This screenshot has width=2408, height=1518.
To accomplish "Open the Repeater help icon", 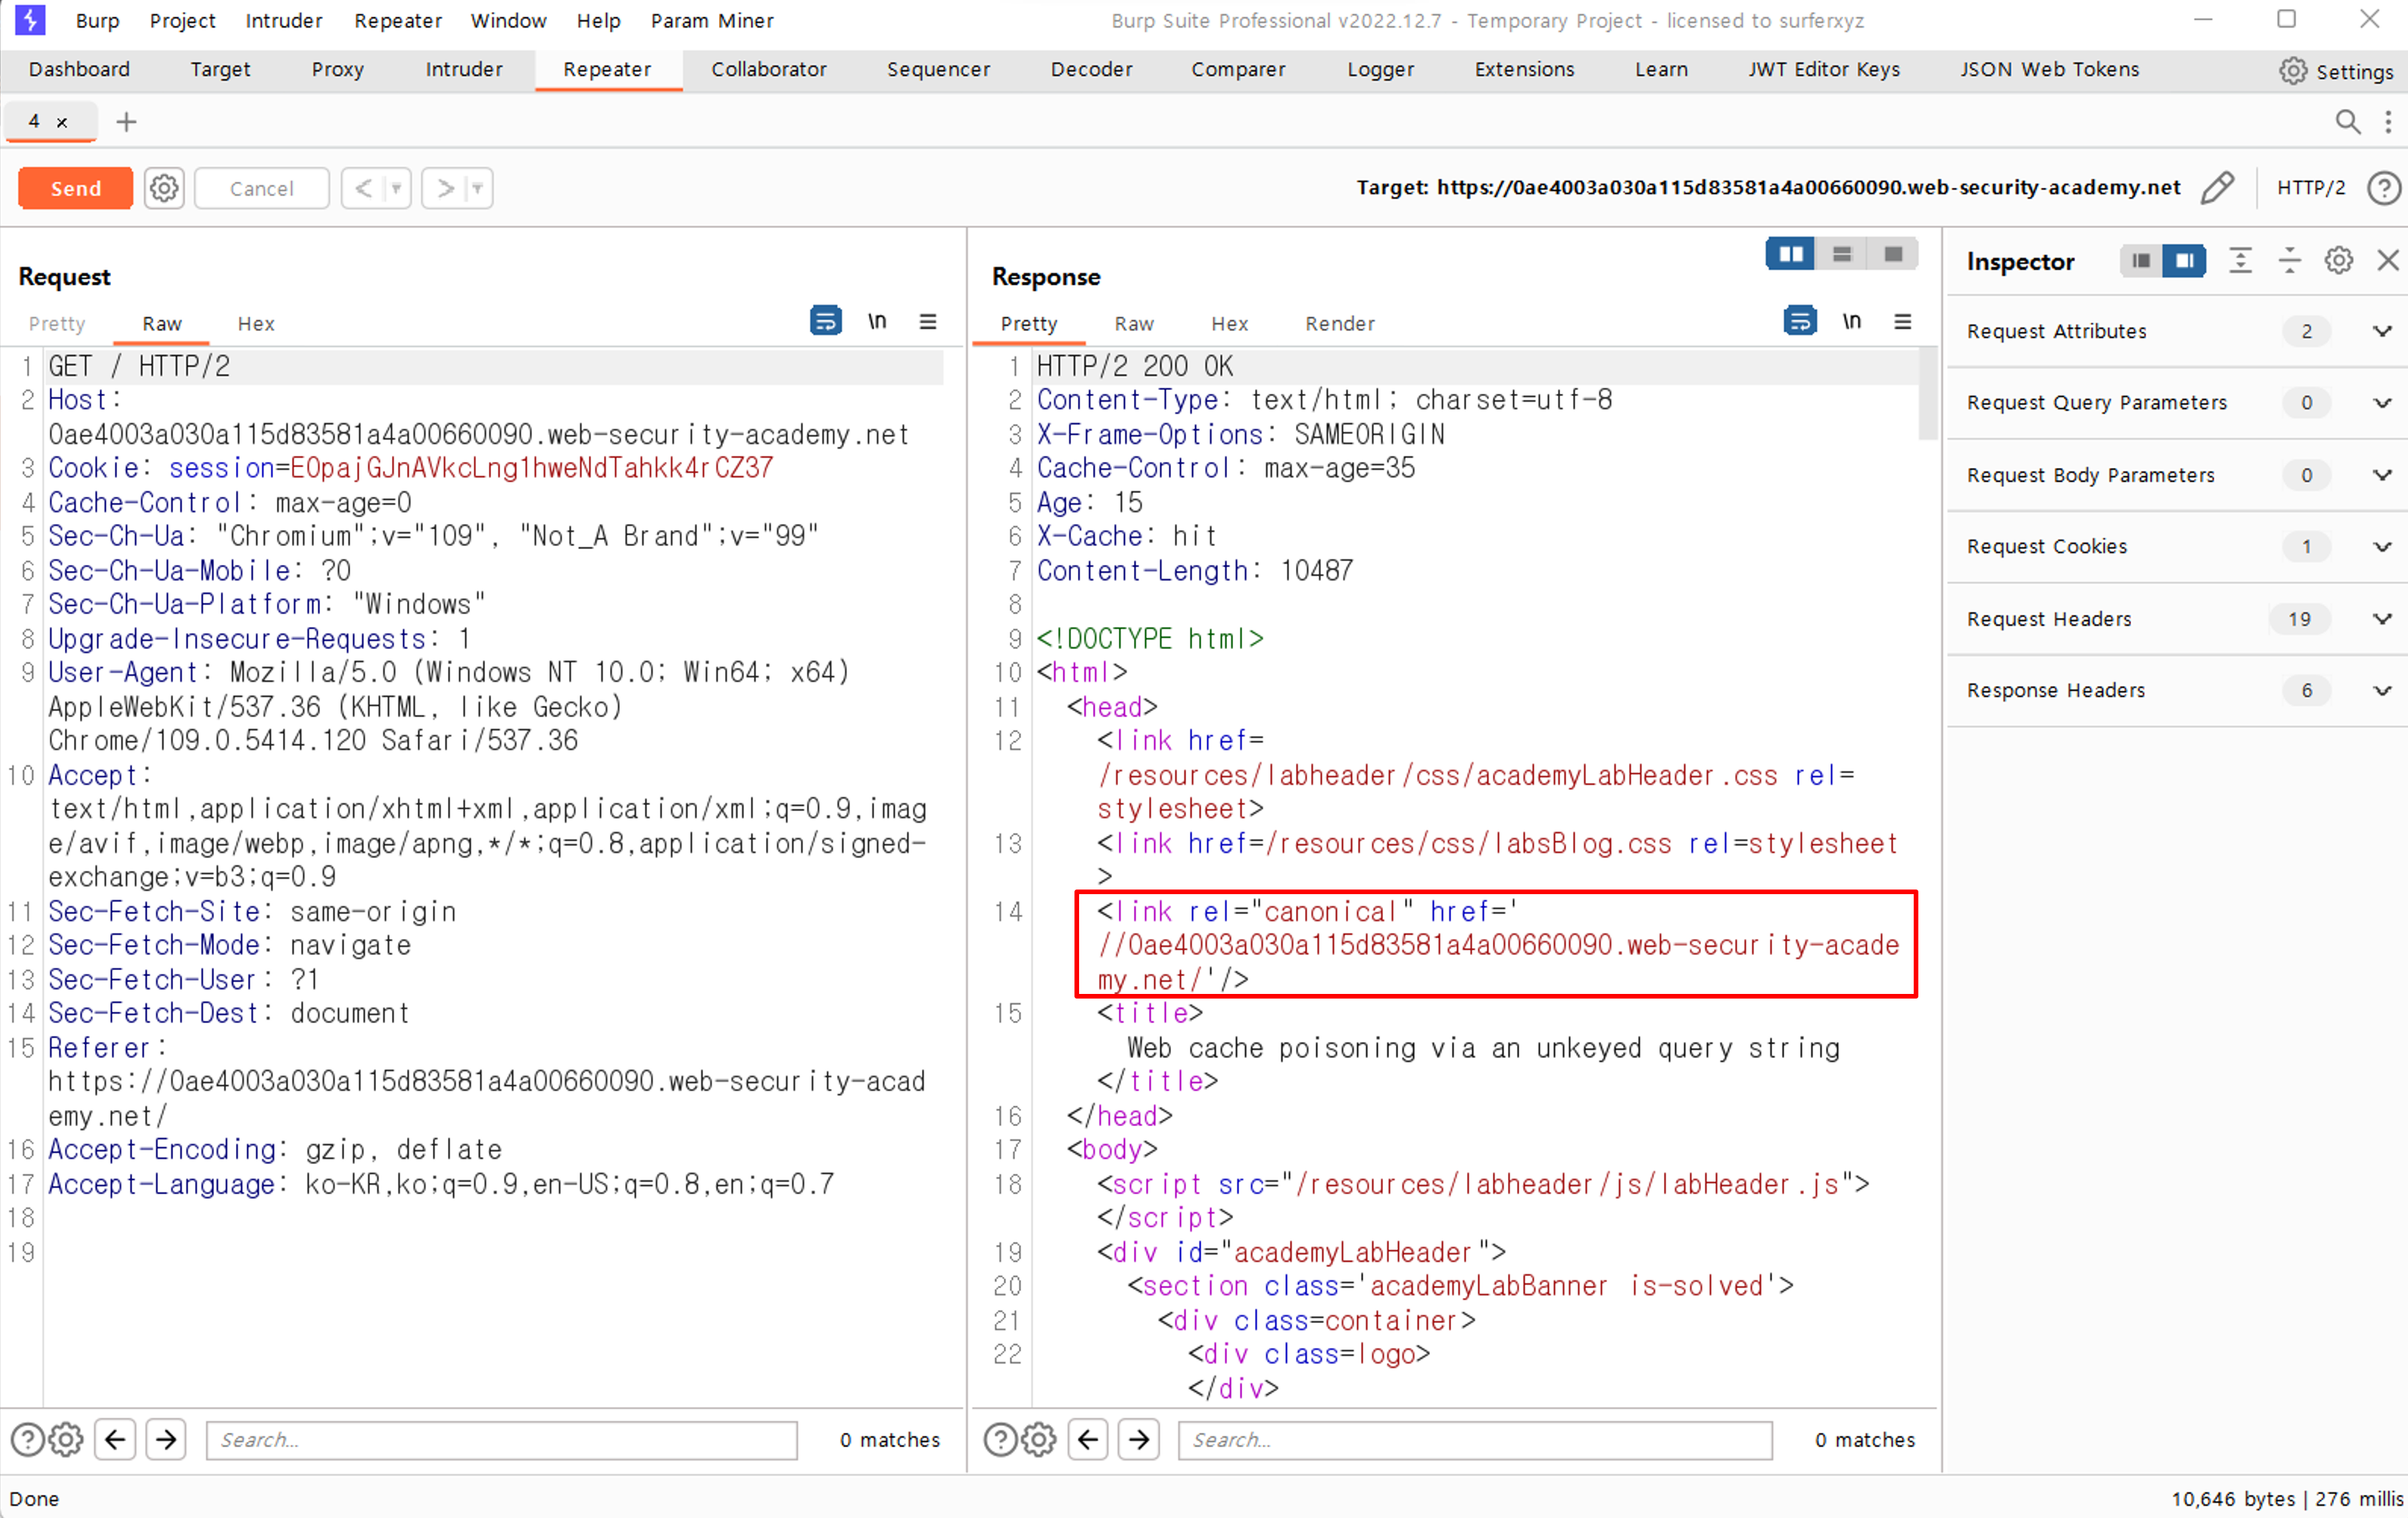I will [x=2384, y=187].
